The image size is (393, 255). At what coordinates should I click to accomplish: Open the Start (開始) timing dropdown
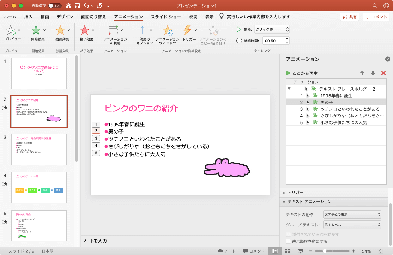[272, 29]
